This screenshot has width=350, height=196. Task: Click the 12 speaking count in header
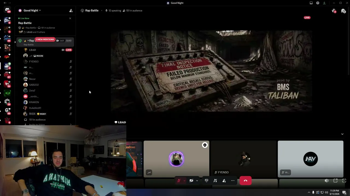pyautogui.click(x=113, y=11)
